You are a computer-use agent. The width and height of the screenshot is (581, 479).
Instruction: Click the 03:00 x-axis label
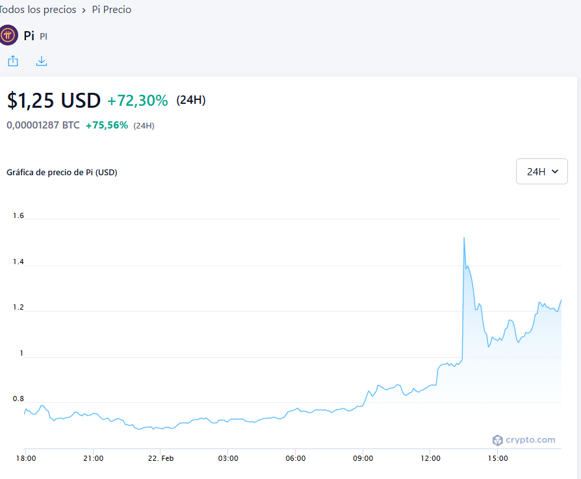click(x=228, y=458)
